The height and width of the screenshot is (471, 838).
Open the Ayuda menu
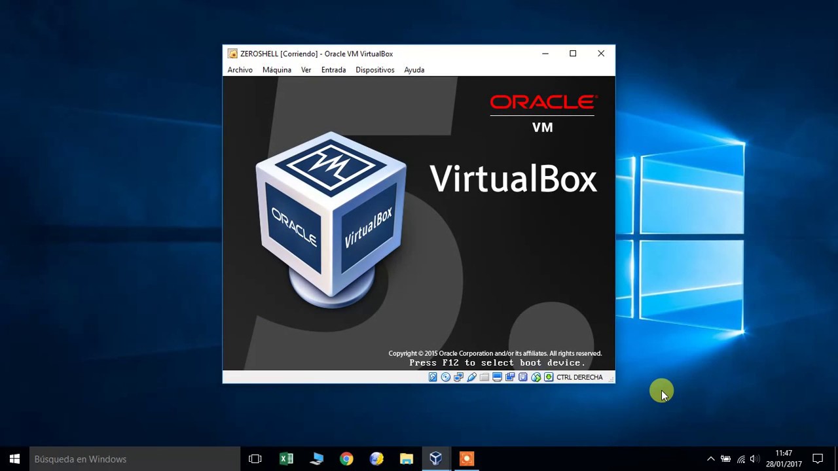tap(414, 70)
